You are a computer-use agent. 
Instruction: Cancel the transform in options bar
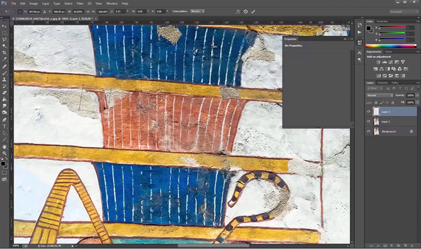click(x=245, y=11)
